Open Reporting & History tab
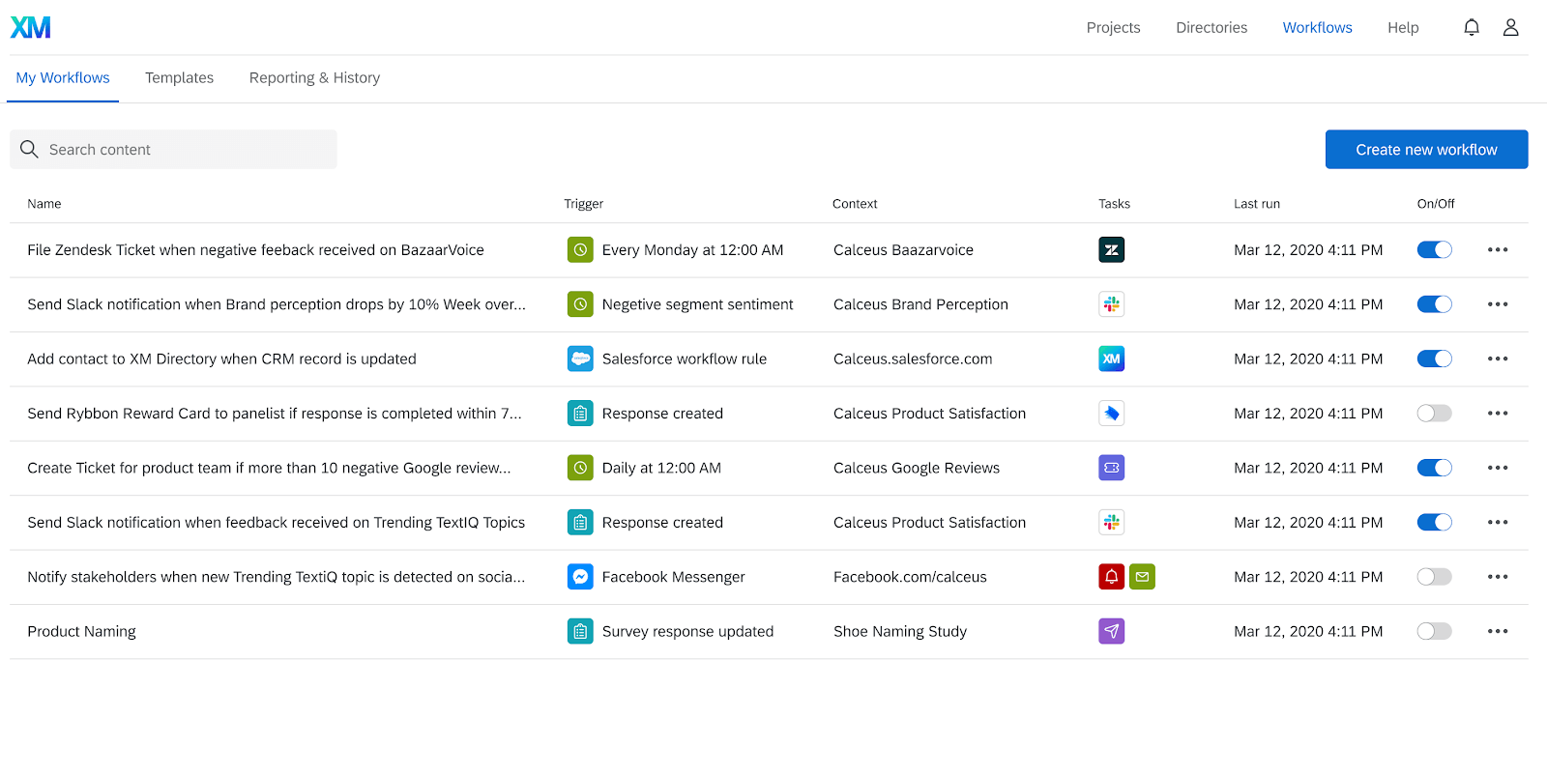This screenshot has width=1547, height=775. 314,78
